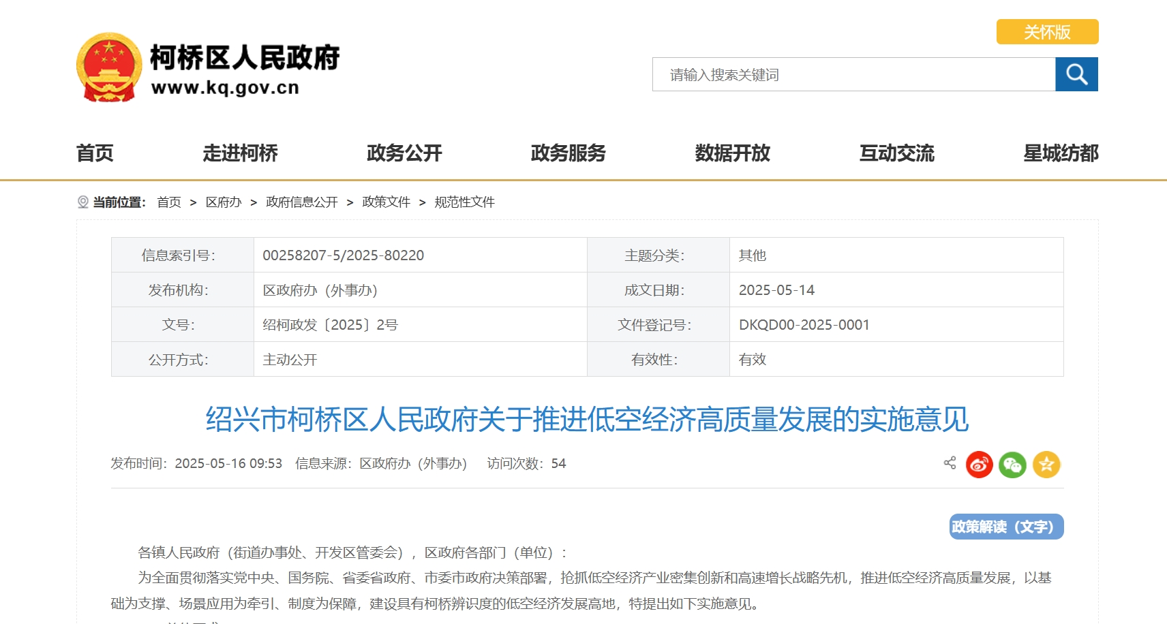
Task: Click the yellow star favorites icon
Action: click(x=1046, y=465)
